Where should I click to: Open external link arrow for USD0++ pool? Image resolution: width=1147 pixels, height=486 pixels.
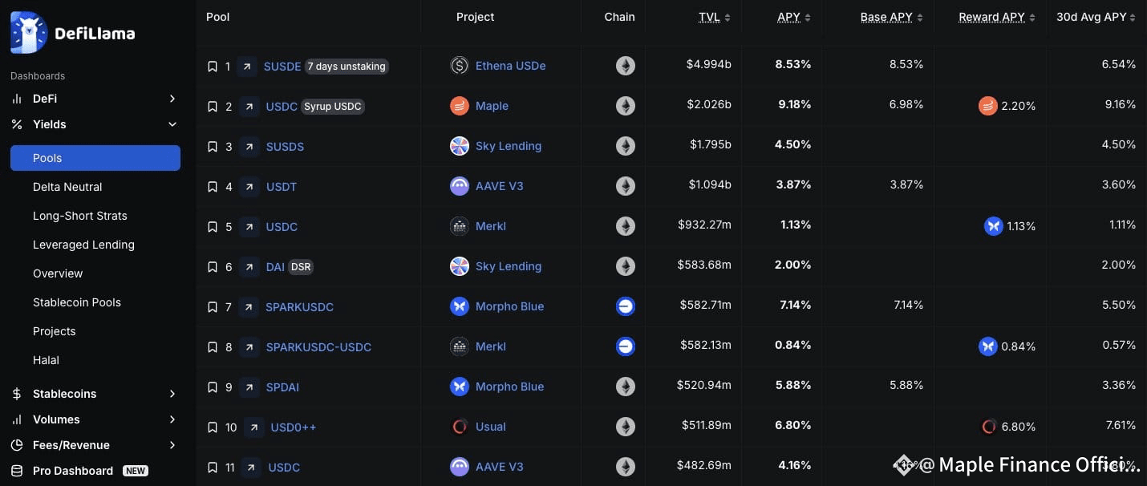coord(253,427)
